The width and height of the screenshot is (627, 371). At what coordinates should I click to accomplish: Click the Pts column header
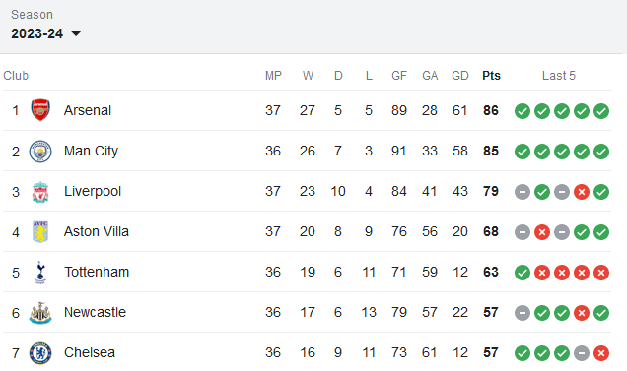point(491,76)
